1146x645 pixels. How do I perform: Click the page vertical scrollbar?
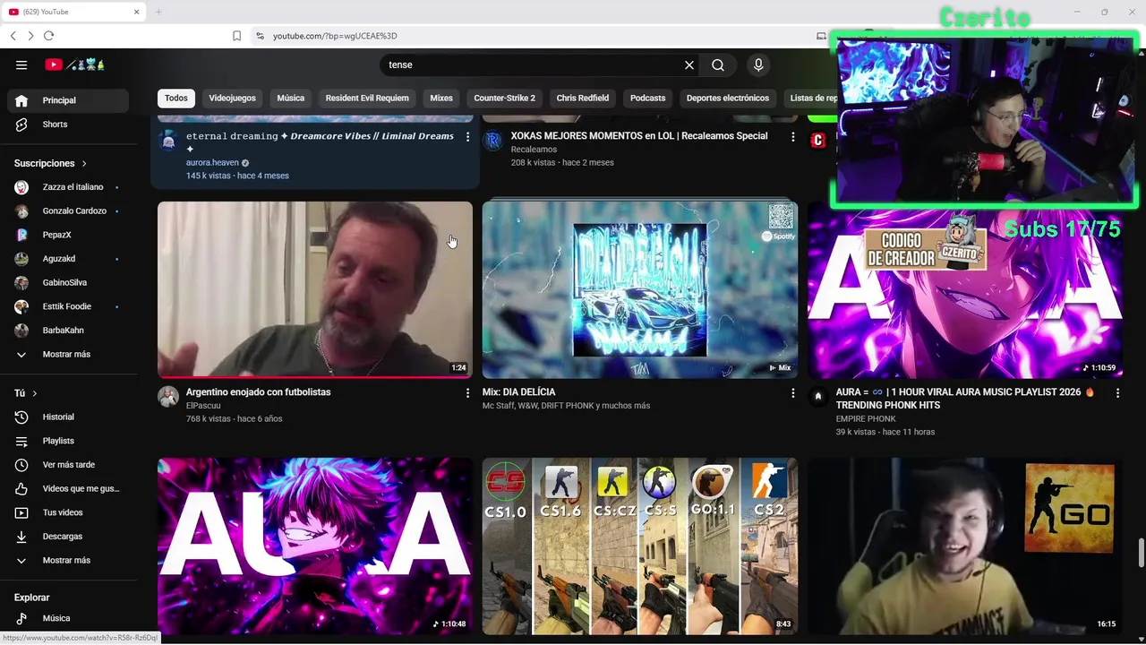point(1141,553)
